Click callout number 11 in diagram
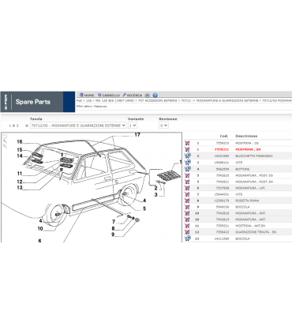The height and width of the screenshot is (334, 292). coord(20,174)
